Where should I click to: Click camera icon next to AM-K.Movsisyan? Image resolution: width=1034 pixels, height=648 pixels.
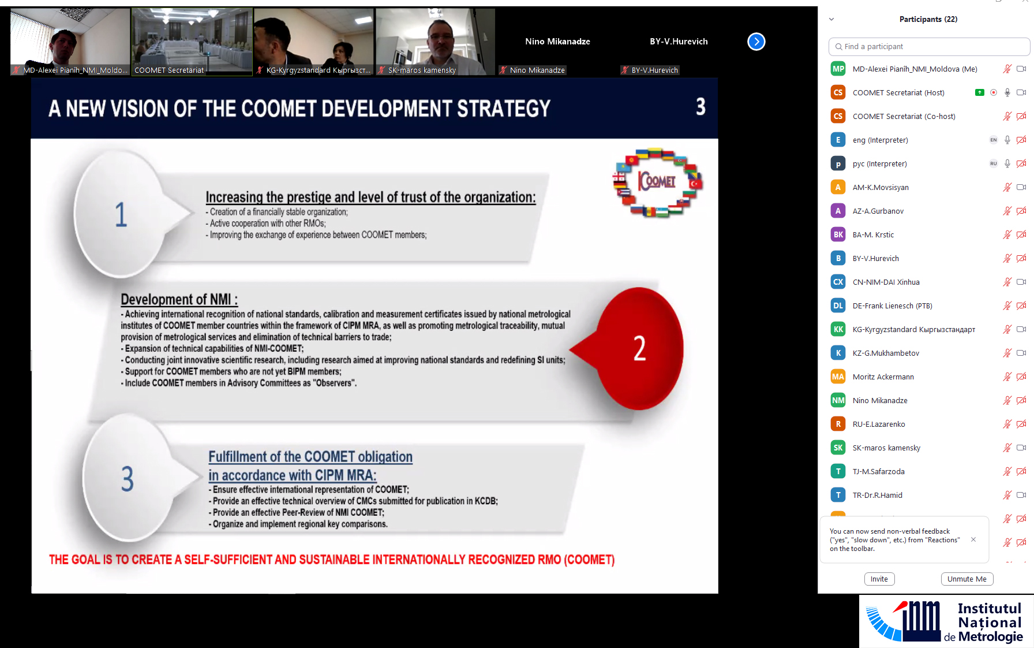click(x=1021, y=187)
